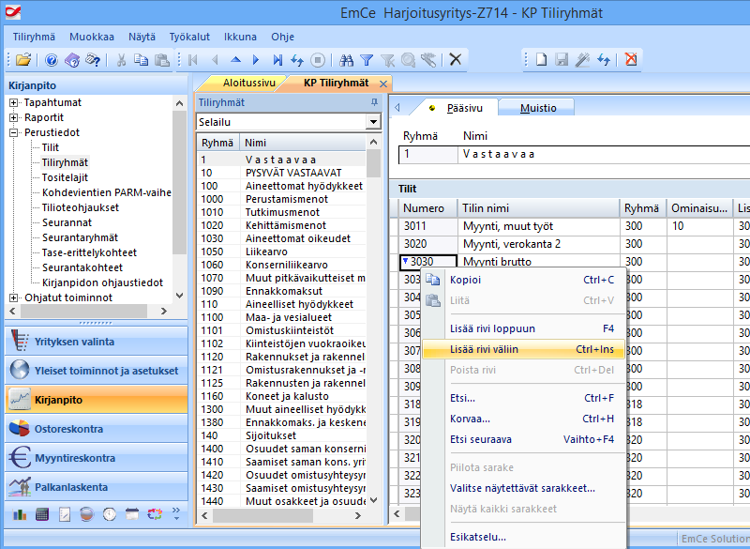This screenshot has width=750, height=549.
Task: Select Tositelajit in the tree
Action: coord(65,177)
